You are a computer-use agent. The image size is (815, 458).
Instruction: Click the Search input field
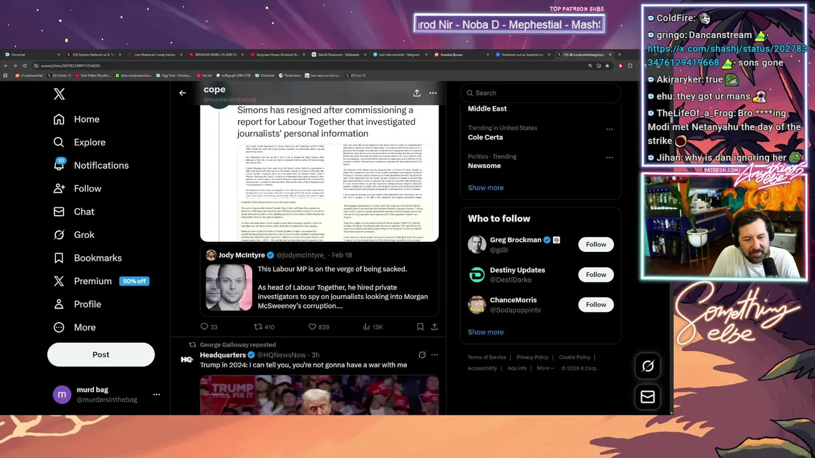click(541, 93)
